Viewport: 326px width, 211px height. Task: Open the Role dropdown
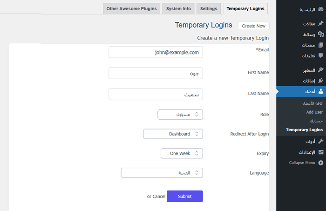(180, 115)
